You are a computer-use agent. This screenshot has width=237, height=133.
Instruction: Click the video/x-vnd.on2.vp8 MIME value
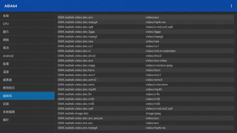click(x=159, y=27)
